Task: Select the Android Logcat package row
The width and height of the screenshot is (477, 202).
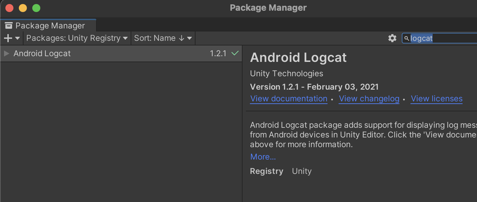Action: (x=101, y=54)
